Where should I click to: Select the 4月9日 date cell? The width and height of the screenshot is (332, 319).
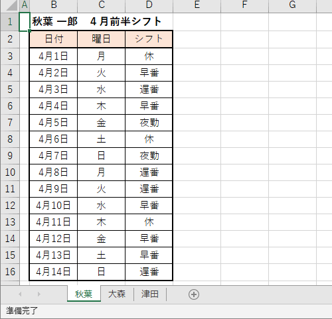(x=54, y=189)
